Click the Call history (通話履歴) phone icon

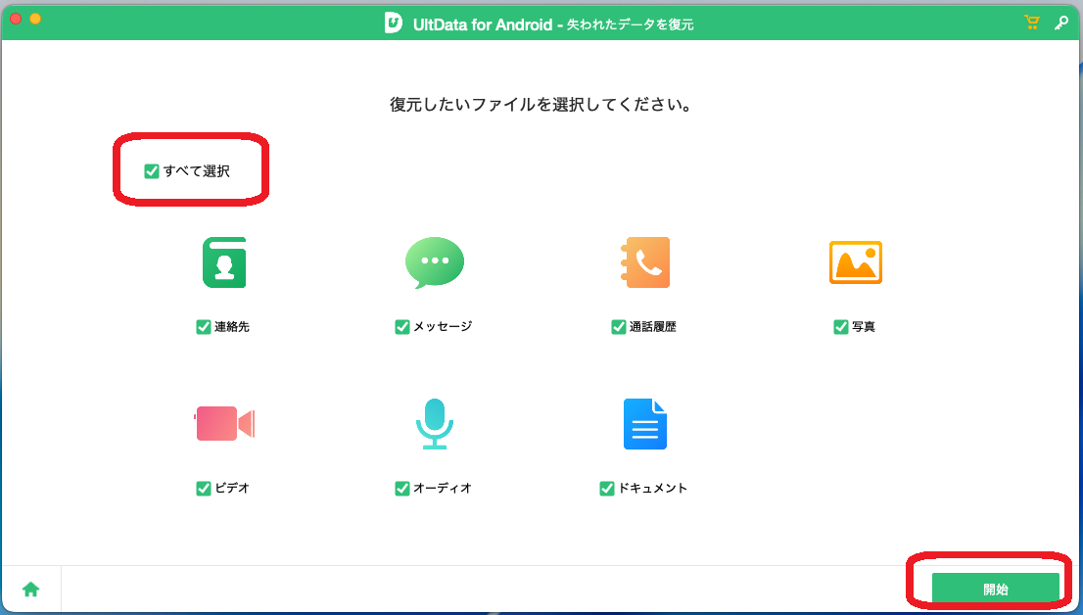[645, 262]
